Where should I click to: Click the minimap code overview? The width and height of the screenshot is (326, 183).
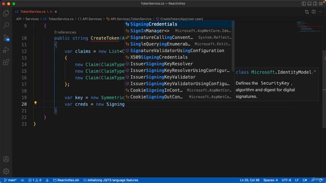pos(309,26)
